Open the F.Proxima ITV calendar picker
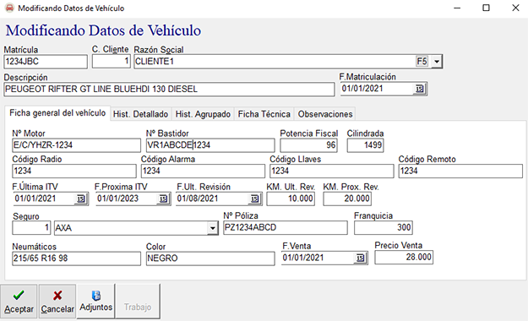Viewport: 528px width, 321px height. tap(163, 199)
